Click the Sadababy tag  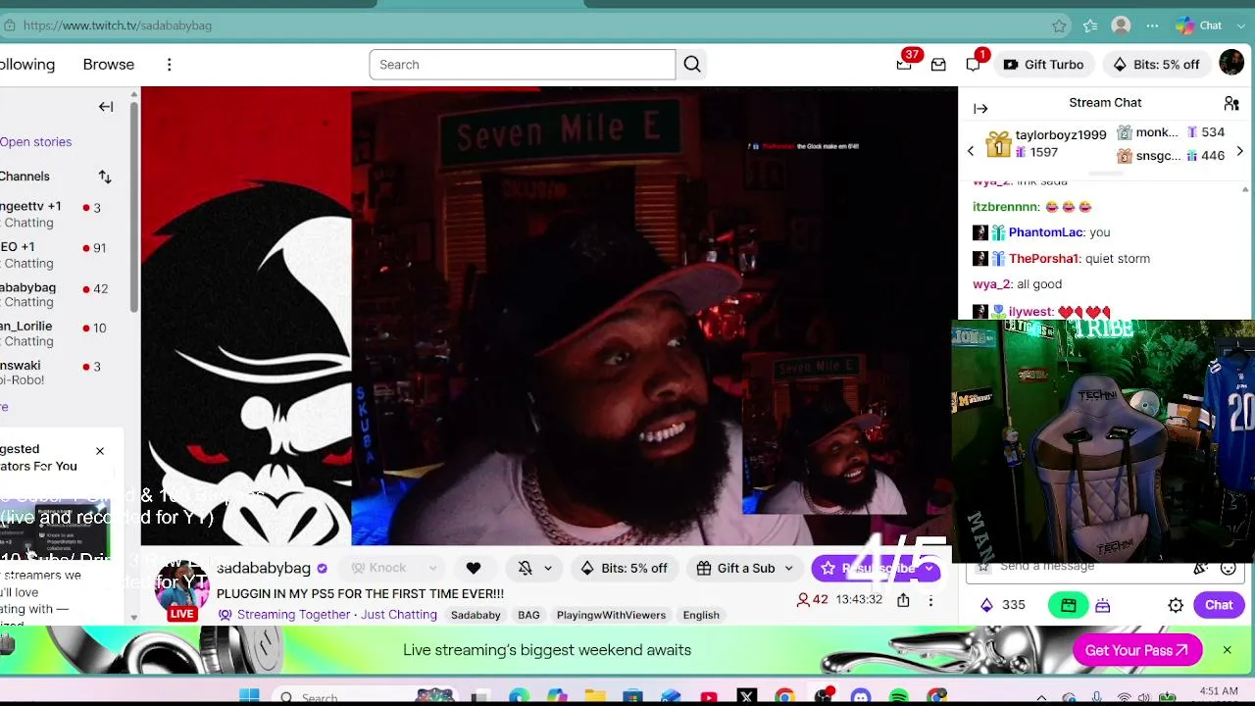click(x=476, y=615)
